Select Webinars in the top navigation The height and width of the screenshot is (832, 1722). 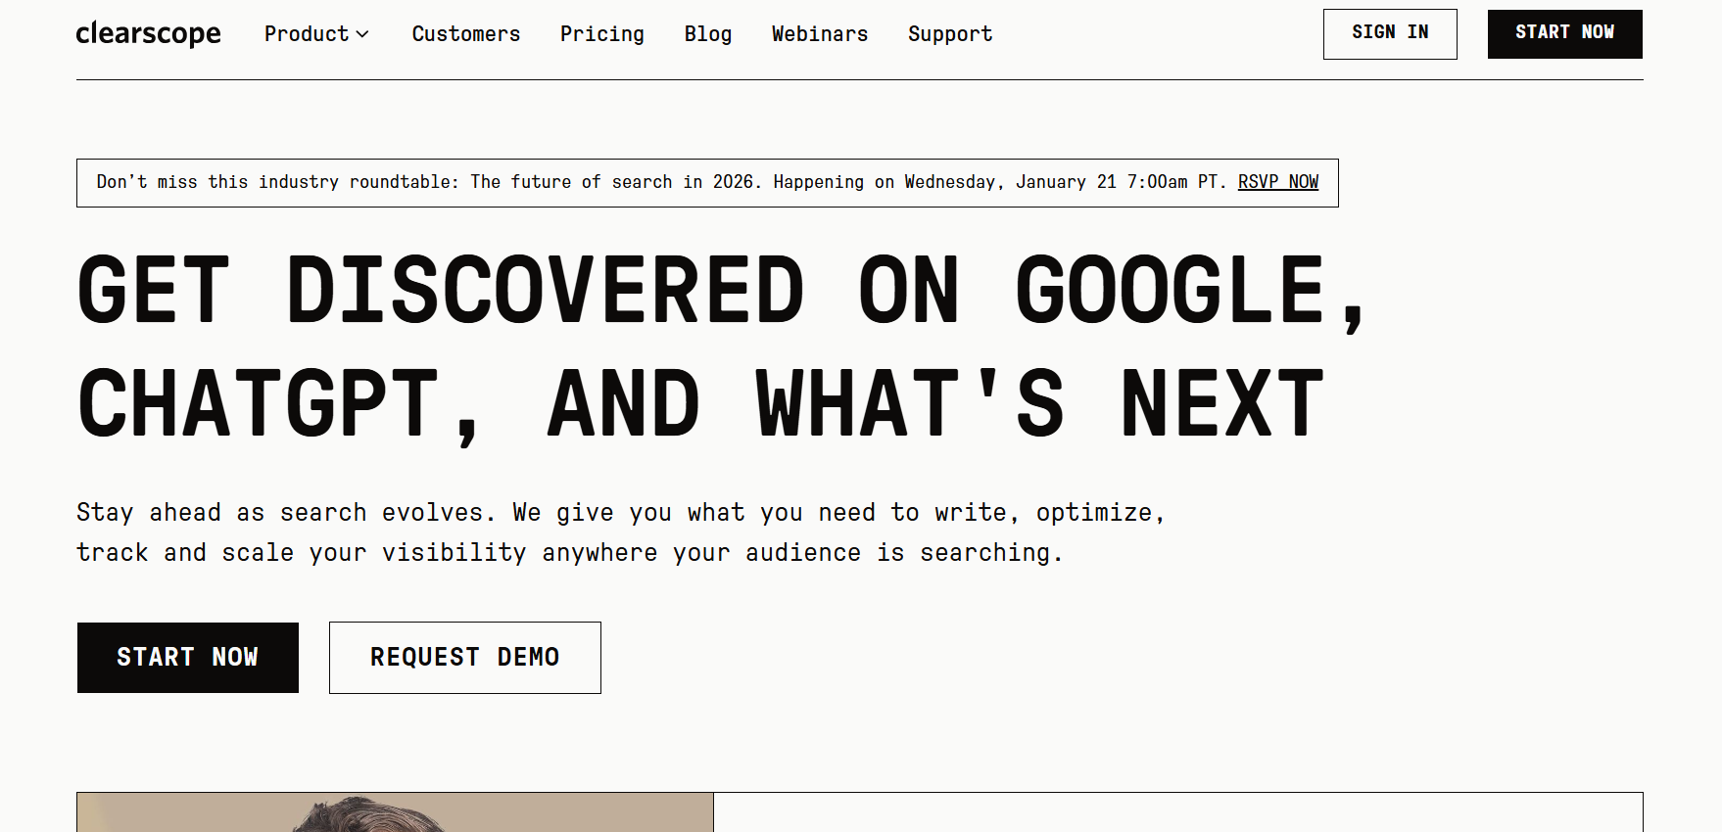click(819, 34)
